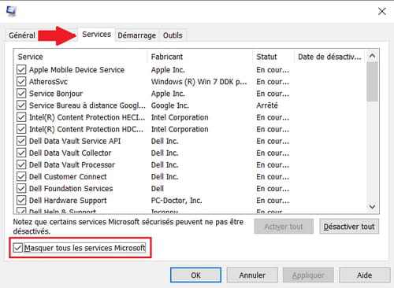Screen dimensions: 394x288
Task: Click the System Configuration window icon
Action: click(11, 11)
